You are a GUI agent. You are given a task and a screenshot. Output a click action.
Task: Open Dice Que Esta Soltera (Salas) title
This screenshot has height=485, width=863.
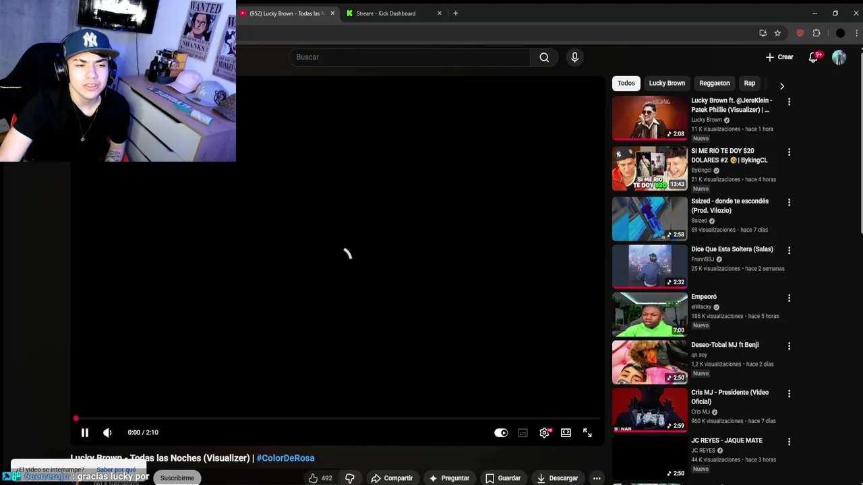[732, 249]
